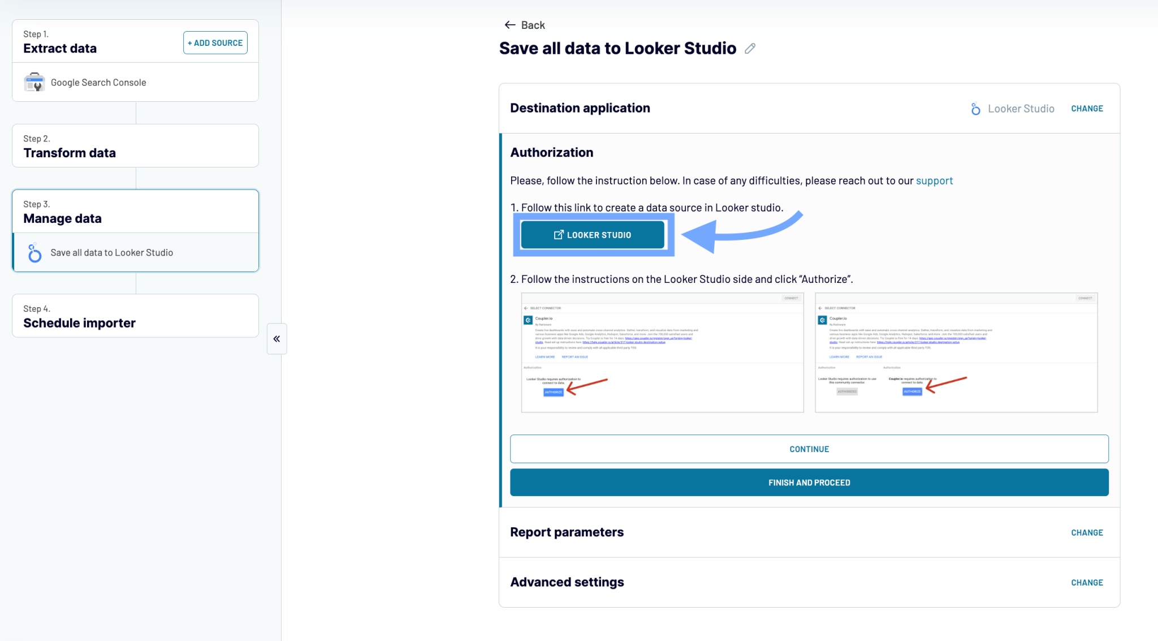The width and height of the screenshot is (1158, 641).
Task: Change the destination application
Action: click(1087, 108)
